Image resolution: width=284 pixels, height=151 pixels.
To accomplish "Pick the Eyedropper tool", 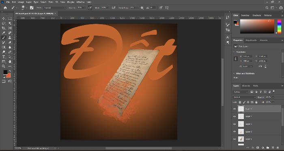I will click(4, 33).
